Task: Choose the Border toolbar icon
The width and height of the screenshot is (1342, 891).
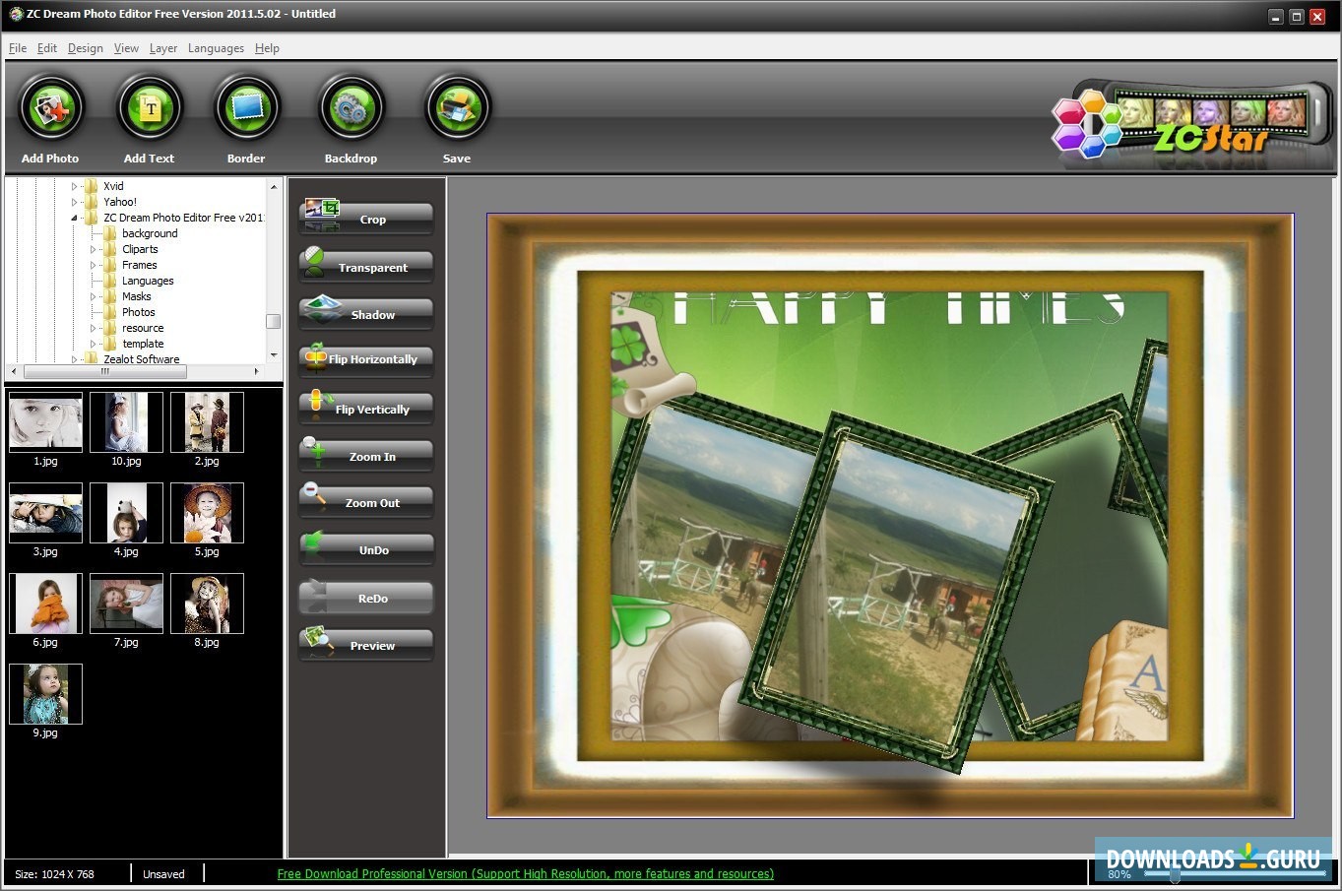Action: 246,108
